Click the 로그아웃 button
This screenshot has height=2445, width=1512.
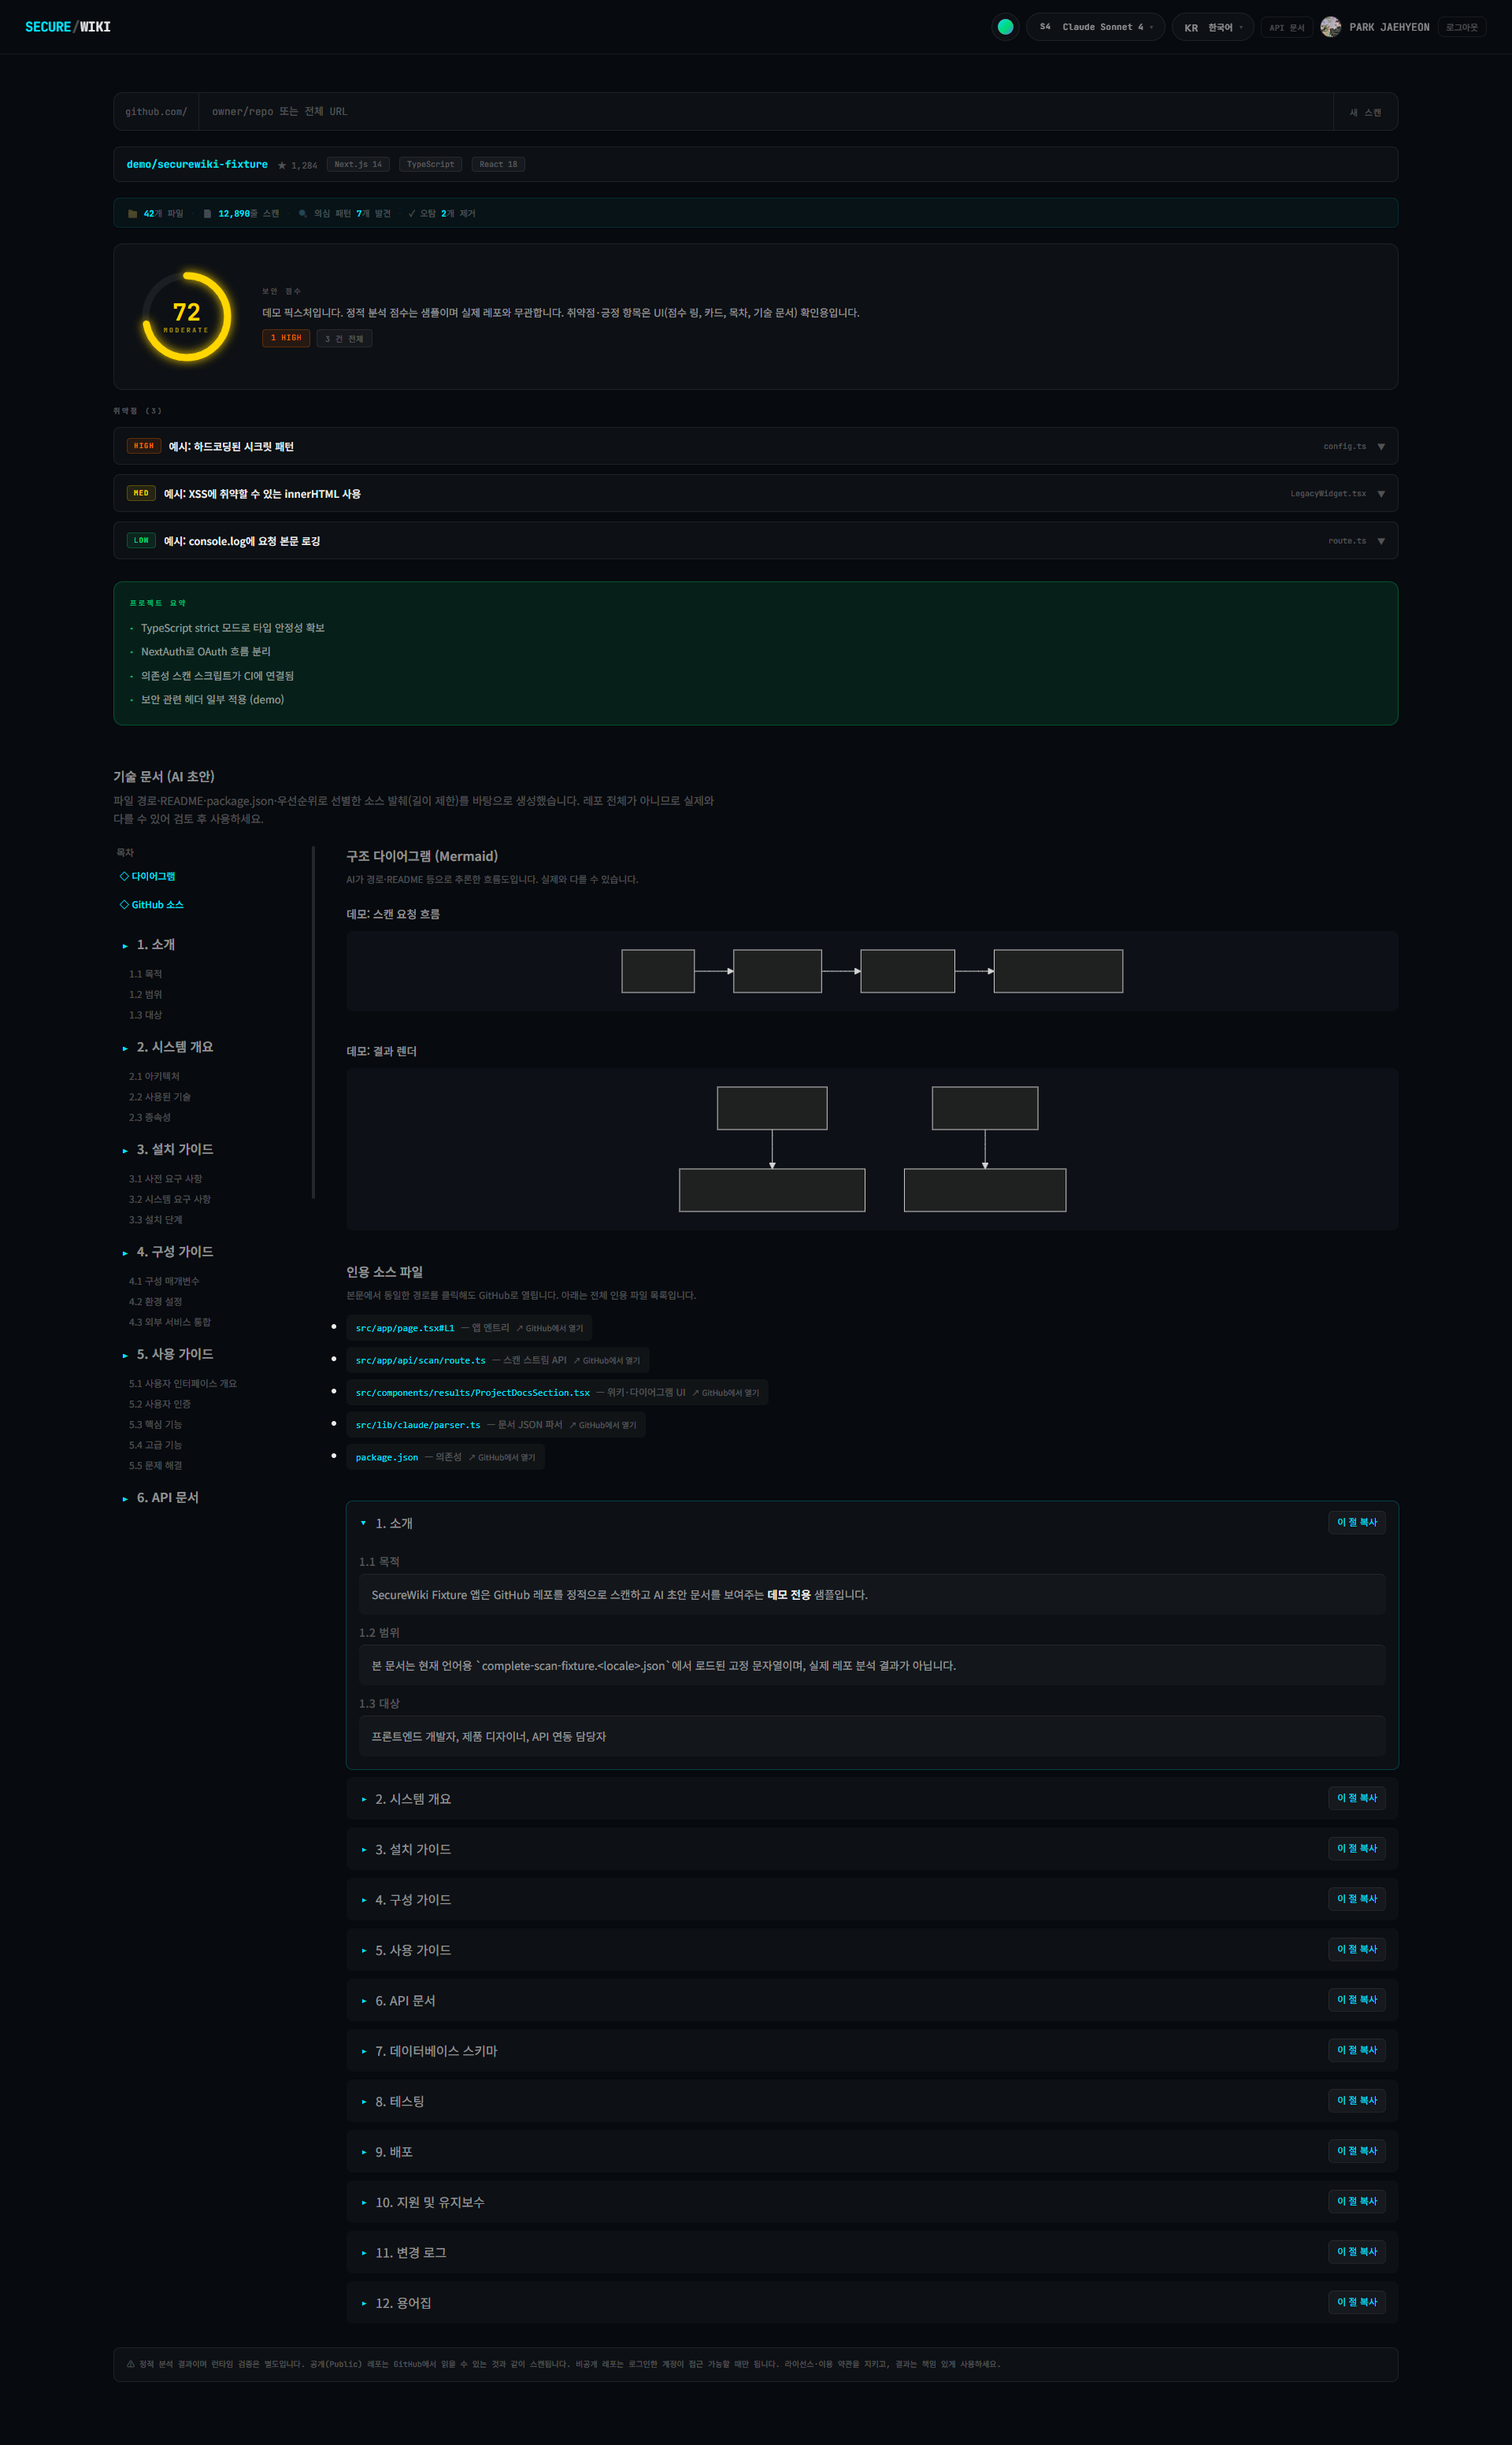tap(1461, 27)
